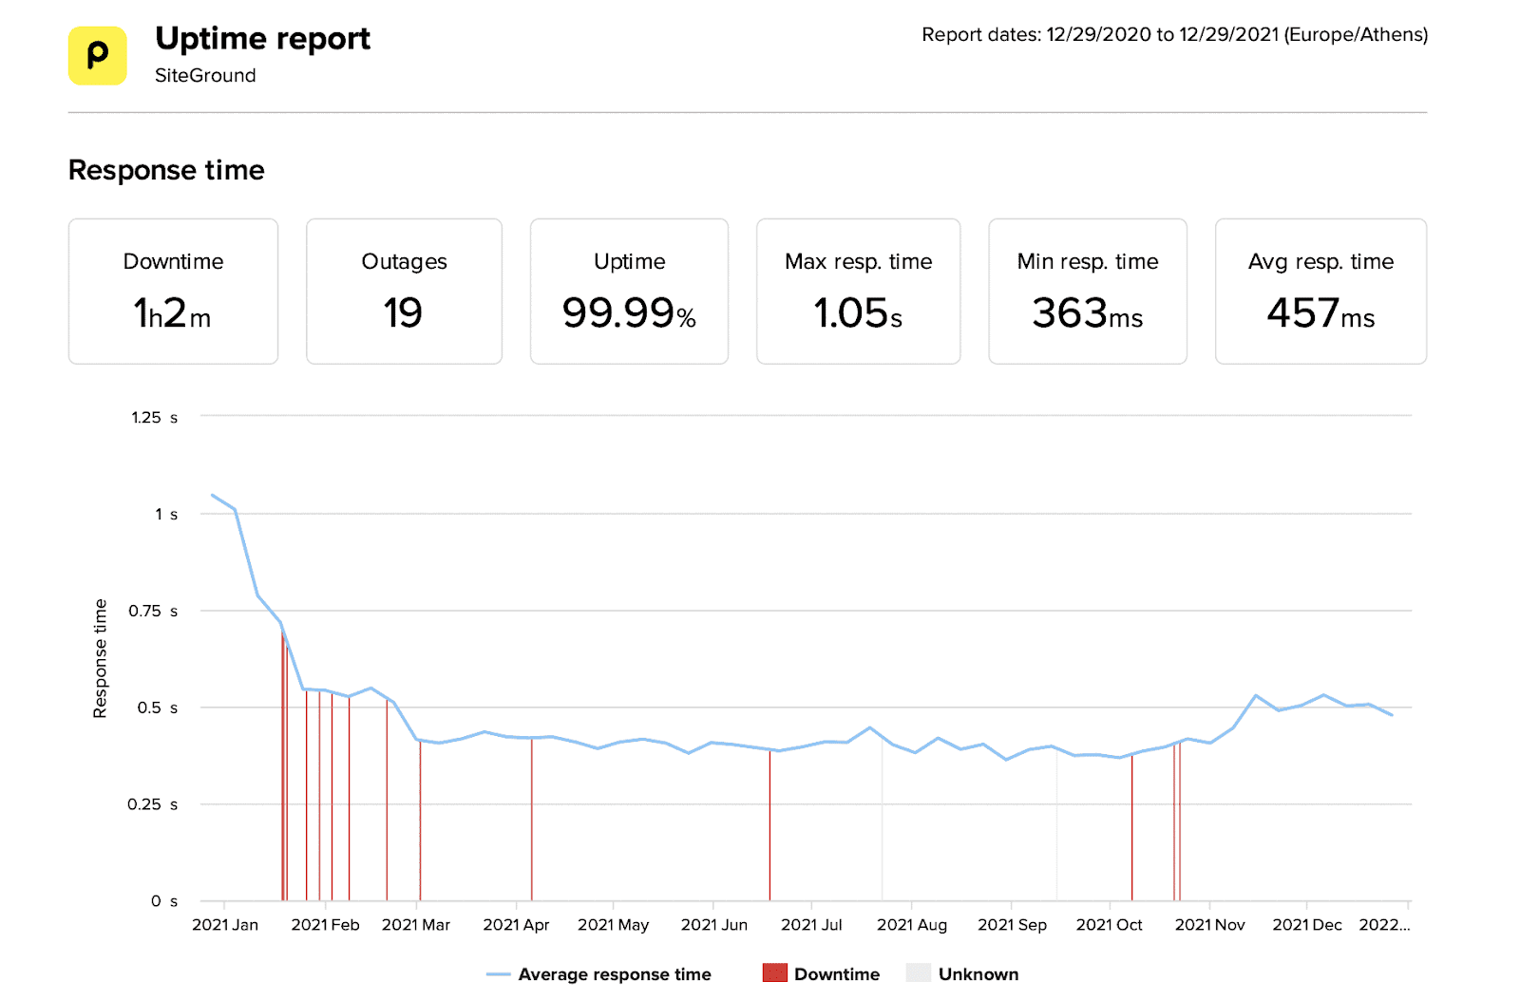Click the Report dates text
Viewport: 1520px width, 1000px height.
[x=1174, y=35]
